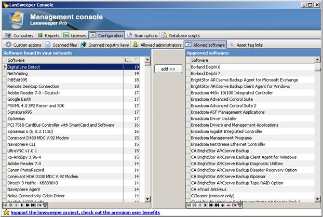
Task: Select the PdfEdit995 row
Action: click(x=73, y=80)
